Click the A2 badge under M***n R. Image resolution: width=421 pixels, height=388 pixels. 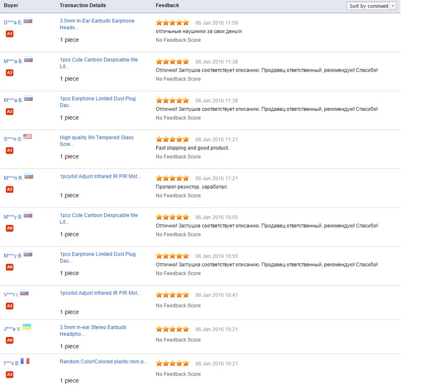click(x=10, y=190)
